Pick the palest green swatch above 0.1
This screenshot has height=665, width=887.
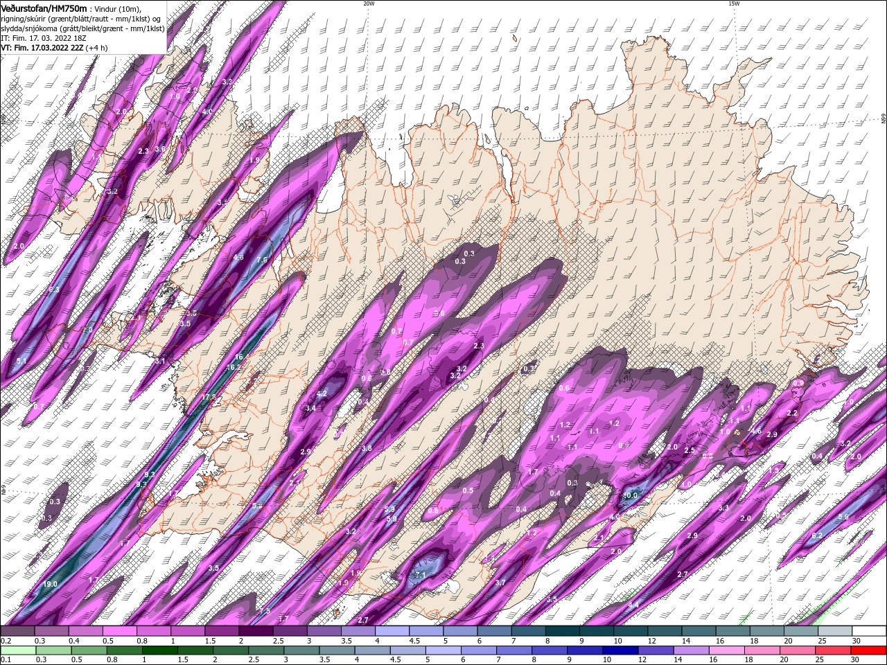[x=18, y=650]
